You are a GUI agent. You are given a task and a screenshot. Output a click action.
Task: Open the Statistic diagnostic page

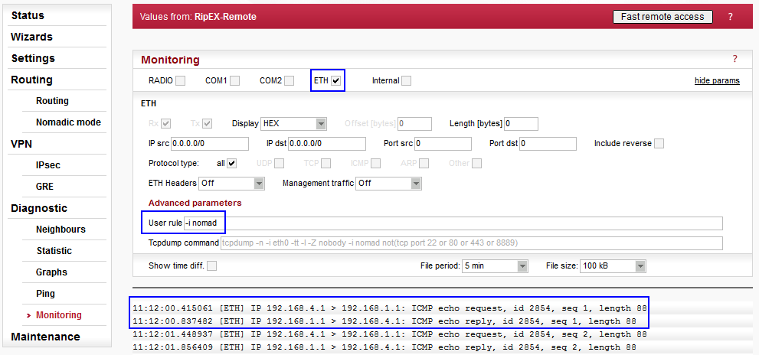point(54,250)
